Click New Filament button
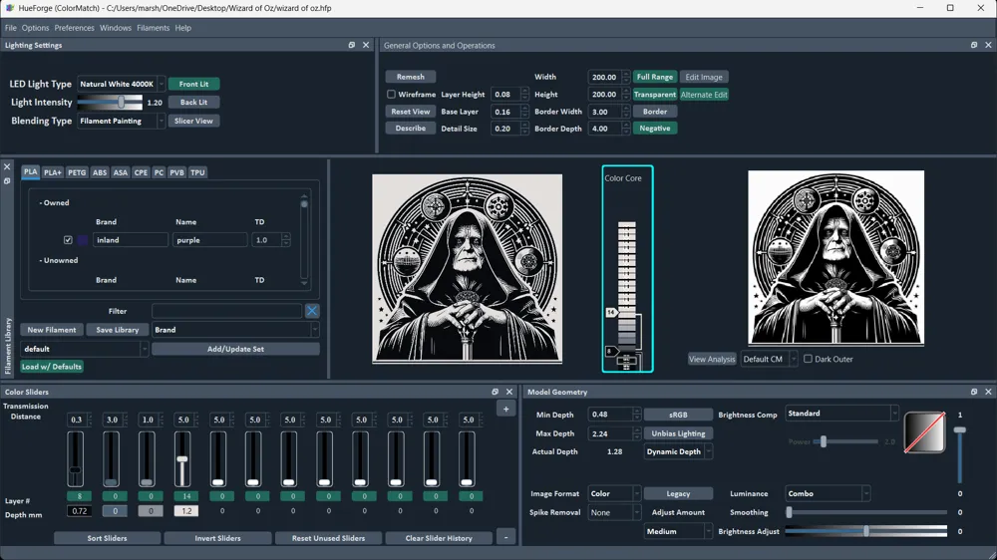The height and width of the screenshot is (560, 997). pyautogui.click(x=52, y=330)
